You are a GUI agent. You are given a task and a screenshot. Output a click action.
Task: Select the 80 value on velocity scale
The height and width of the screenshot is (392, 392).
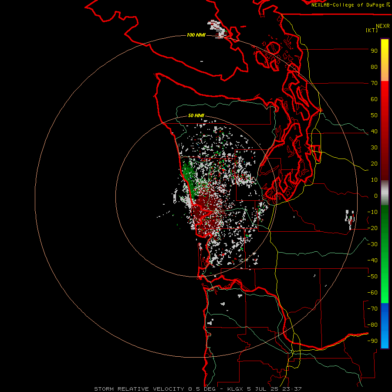pos(374,67)
